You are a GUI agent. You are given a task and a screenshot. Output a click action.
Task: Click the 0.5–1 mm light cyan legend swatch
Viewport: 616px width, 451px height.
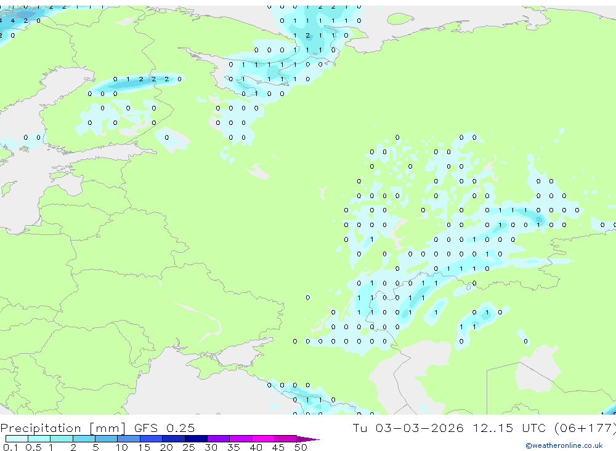(39, 439)
